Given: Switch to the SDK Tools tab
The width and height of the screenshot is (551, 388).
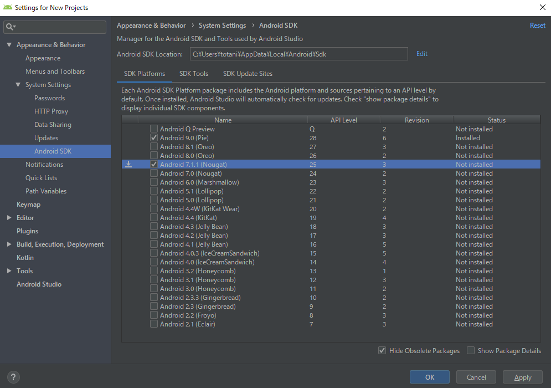Looking at the screenshot, I should point(194,74).
